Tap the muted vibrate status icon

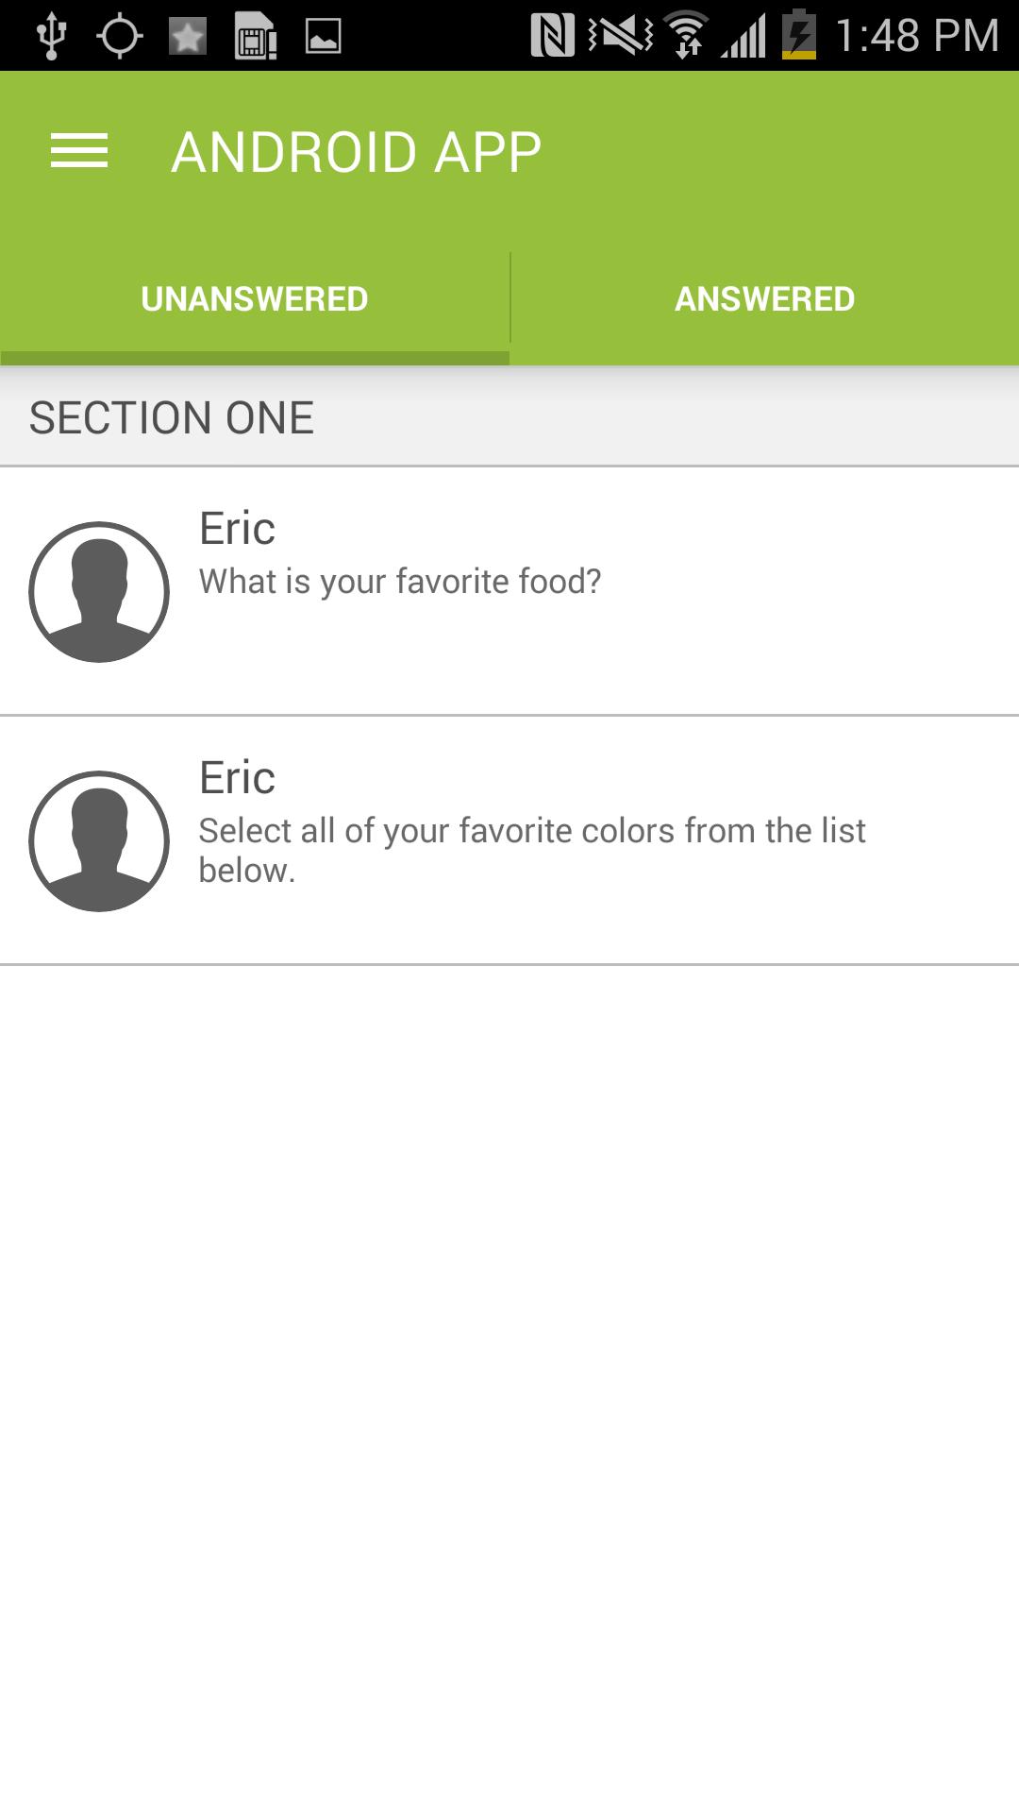(620, 36)
